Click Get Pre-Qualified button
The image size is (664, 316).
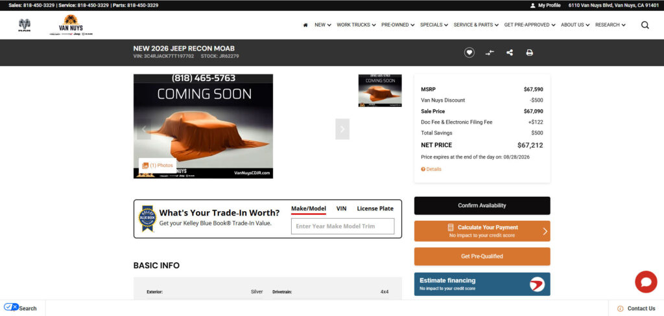click(482, 256)
